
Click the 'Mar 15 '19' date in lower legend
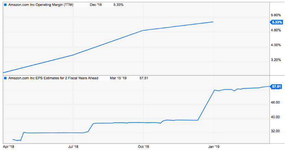click(x=118, y=78)
